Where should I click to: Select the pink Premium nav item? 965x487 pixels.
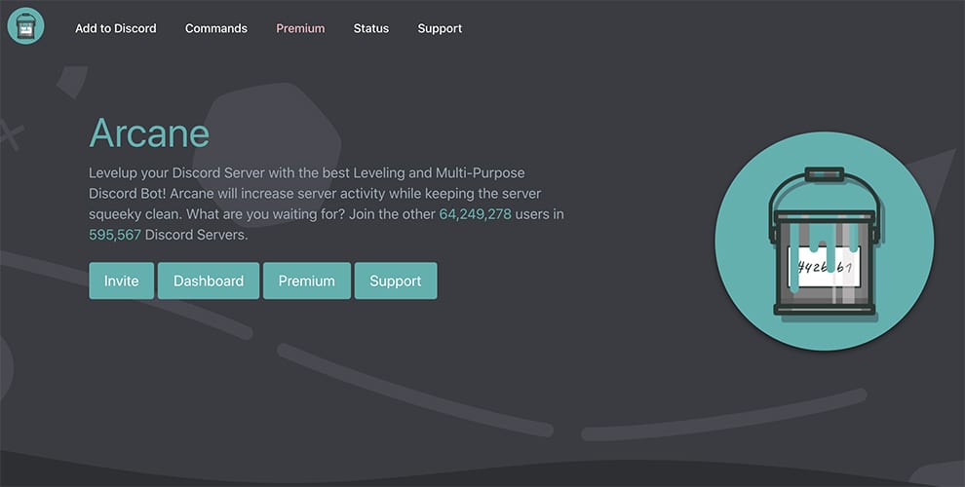click(x=300, y=28)
